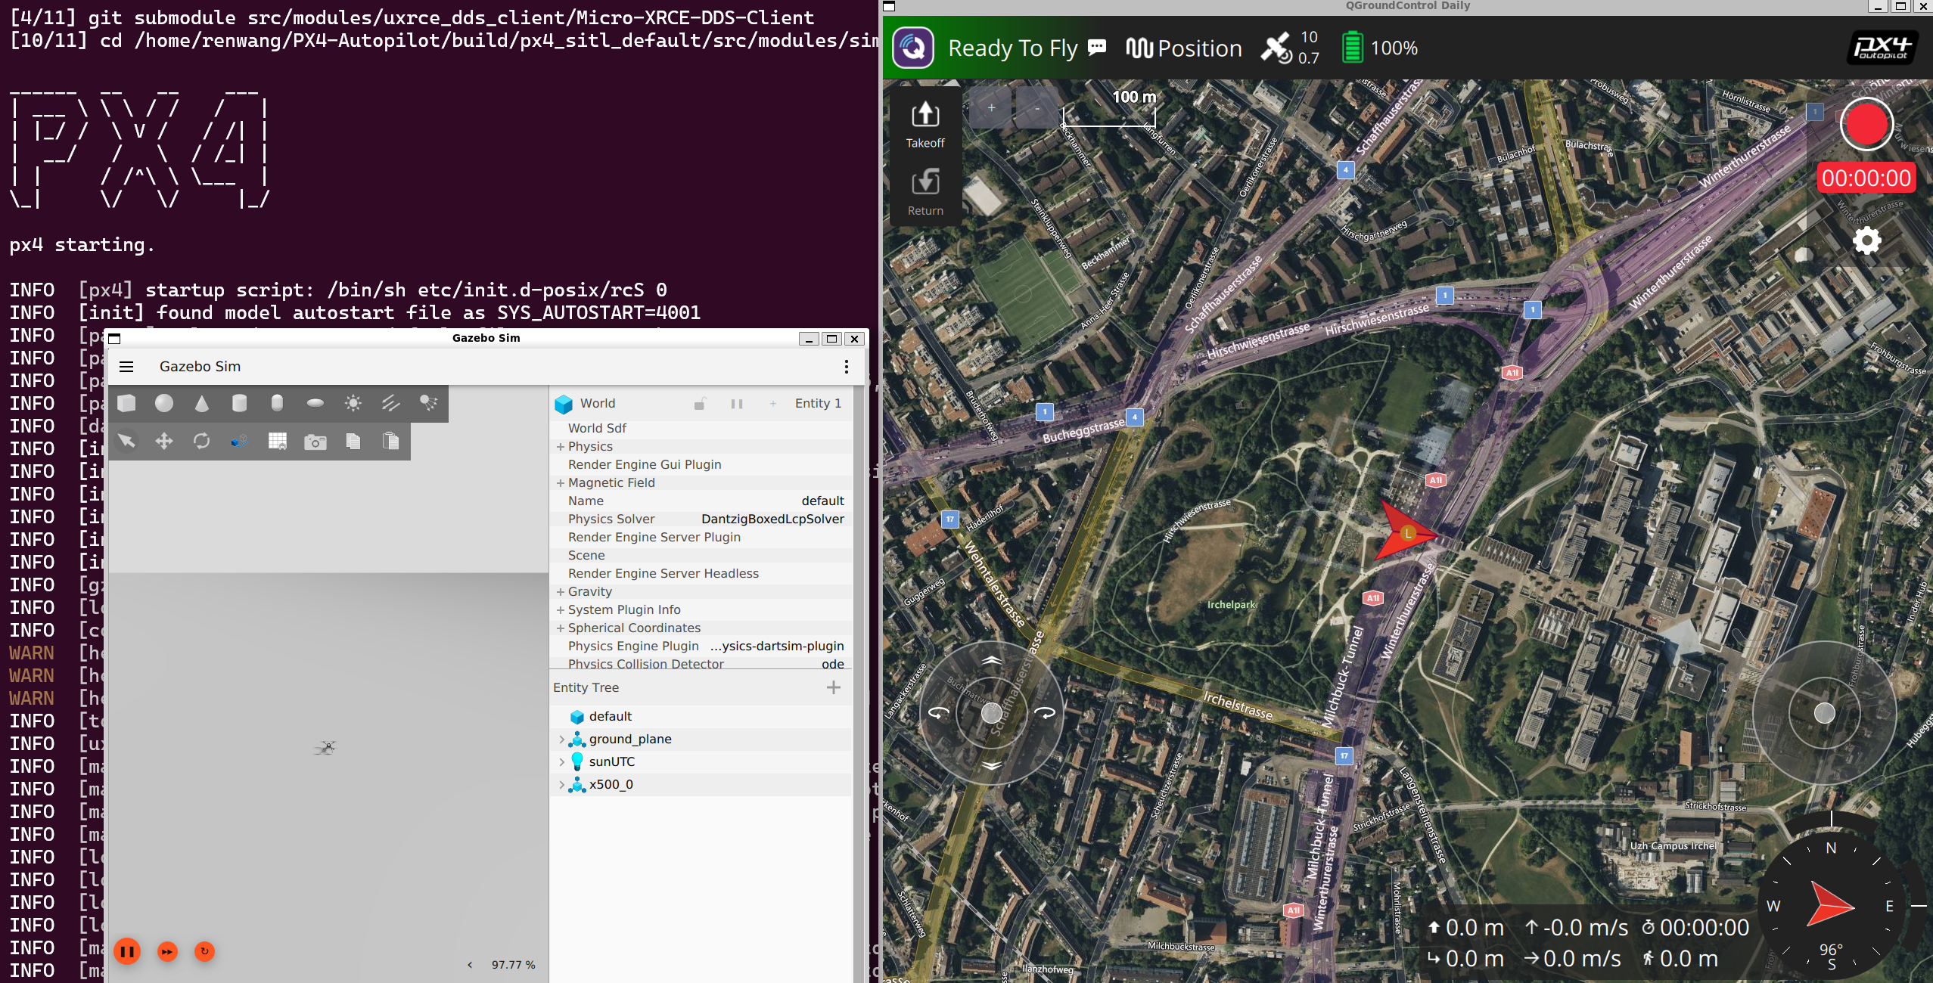This screenshot has width=1933, height=983.
Task: Open the grid snap settings icon
Action: click(278, 441)
